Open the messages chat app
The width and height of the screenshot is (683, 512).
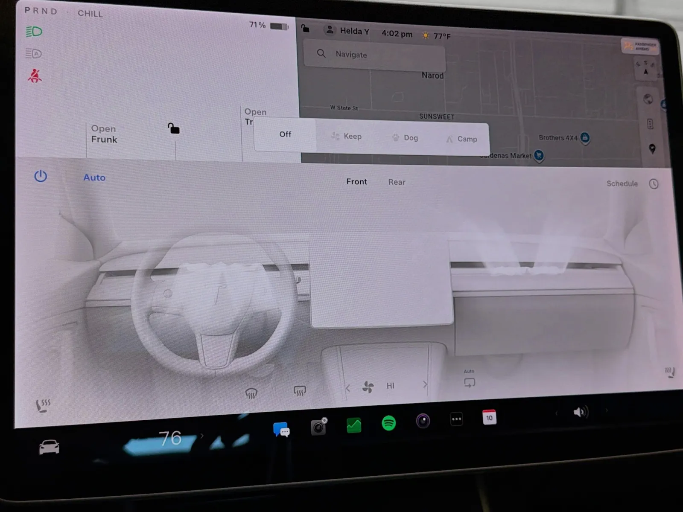[x=281, y=430]
